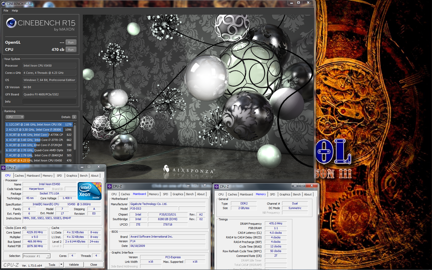Click the Info input field in Your System

point(49,102)
